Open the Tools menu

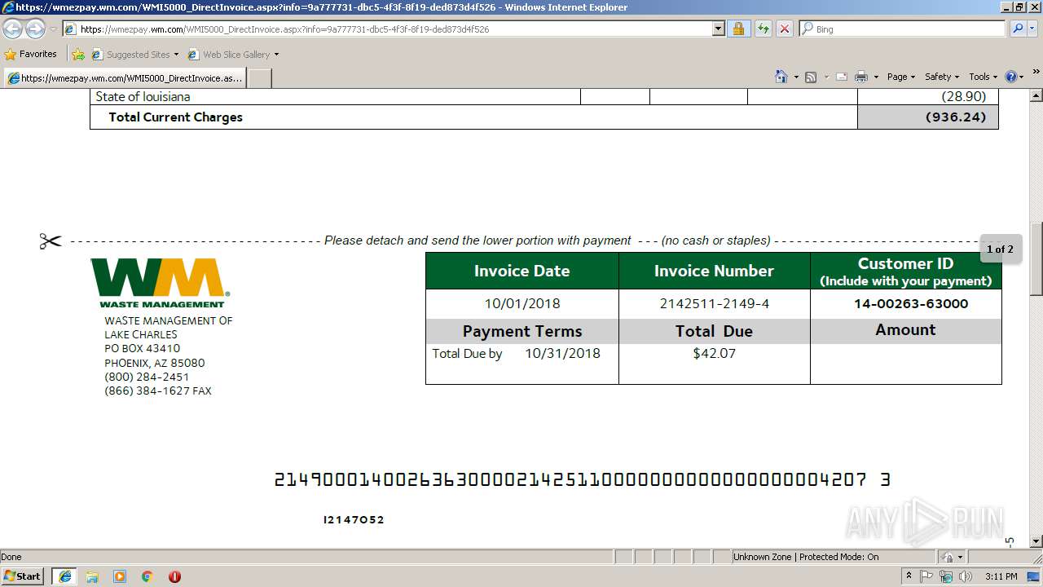(983, 77)
